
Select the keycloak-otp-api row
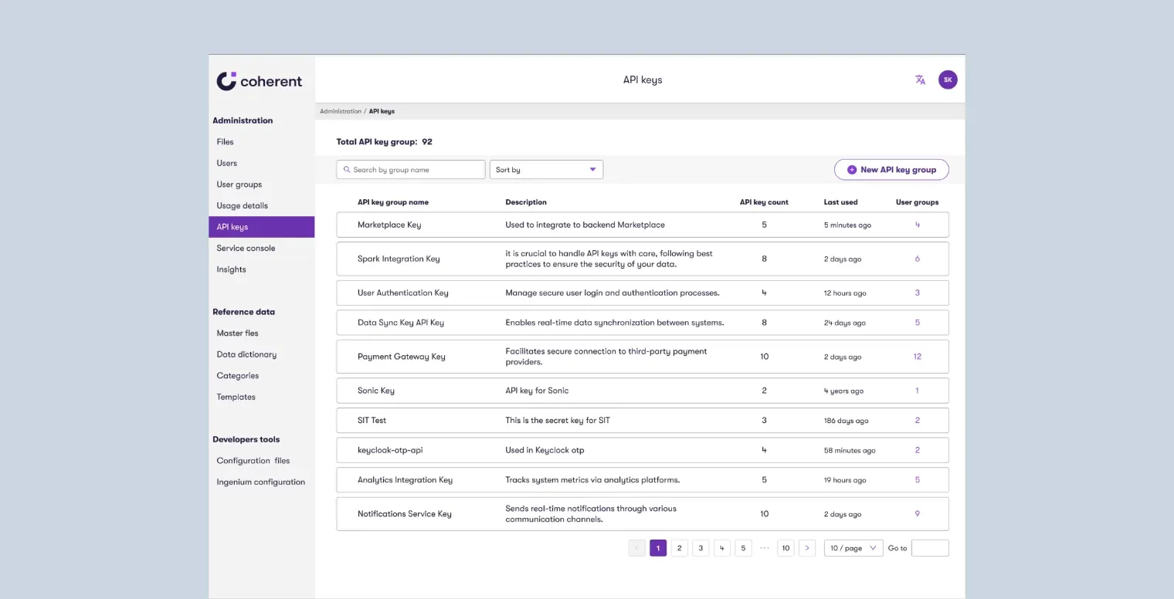(643, 450)
